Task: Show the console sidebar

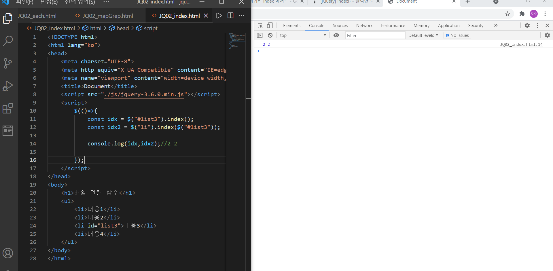Action: 260,35
